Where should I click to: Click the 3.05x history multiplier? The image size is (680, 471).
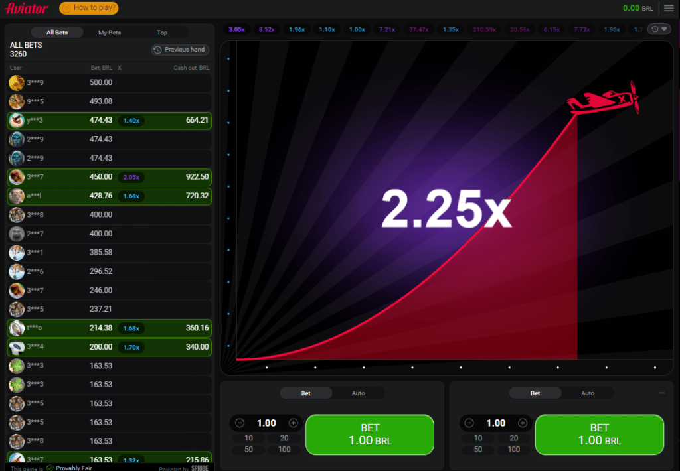(x=237, y=29)
